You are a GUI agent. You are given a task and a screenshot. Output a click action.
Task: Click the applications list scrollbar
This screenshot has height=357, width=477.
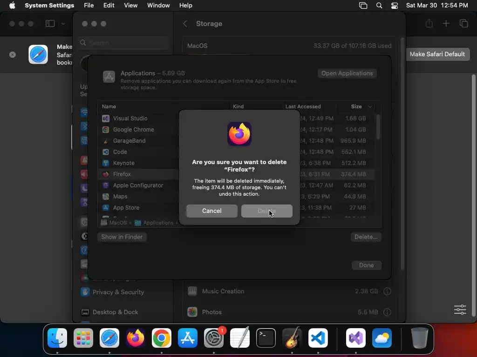(378, 127)
